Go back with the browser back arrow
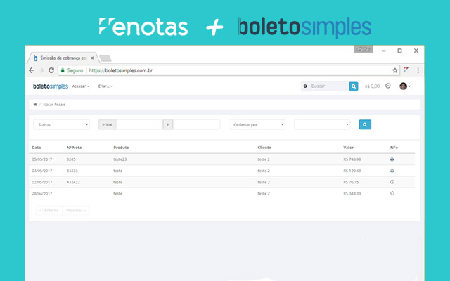This screenshot has width=450, height=281. coord(31,70)
